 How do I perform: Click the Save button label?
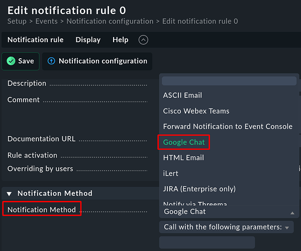pyautogui.click(x=26, y=61)
